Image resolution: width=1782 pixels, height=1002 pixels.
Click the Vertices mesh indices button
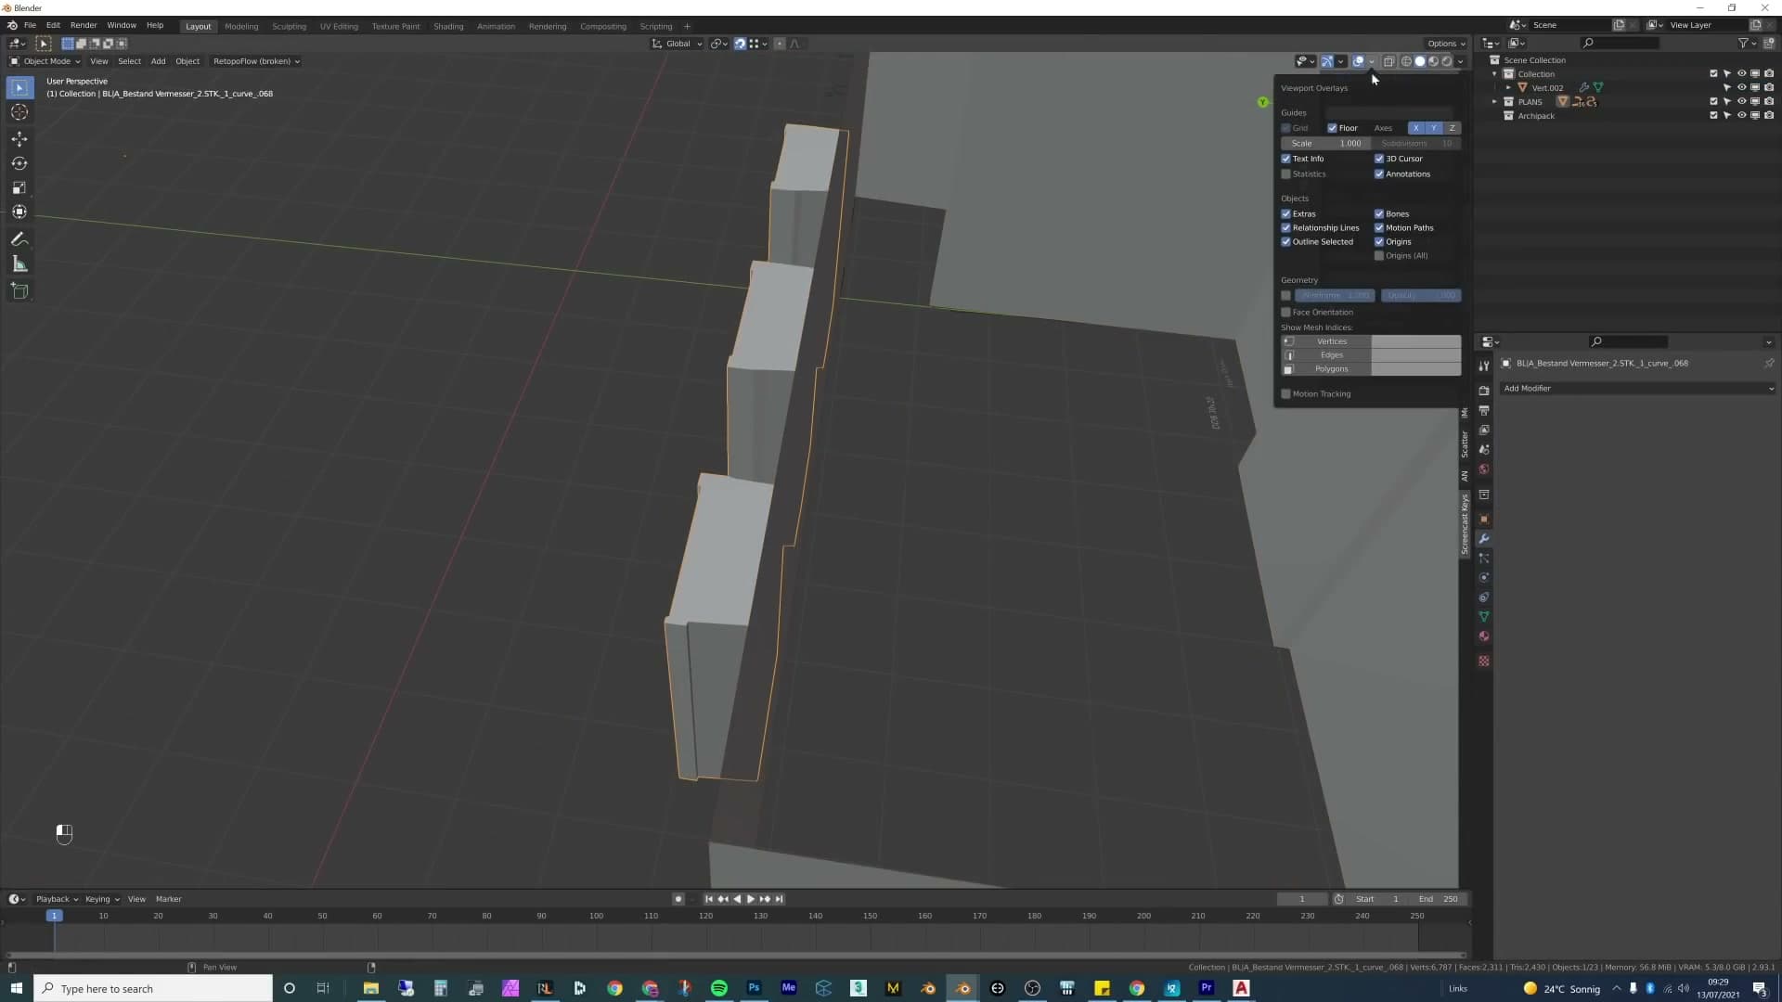click(x=1327, y=341)
